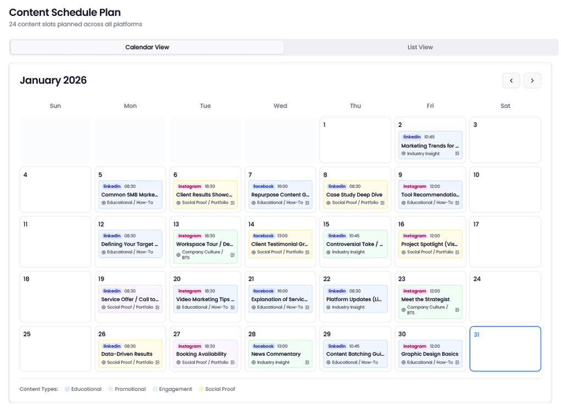Image resolution: width=561 pixels, height=411 pixels.
Task: Open the Controversial Take post on January 15
Action: tap(355, 244)
